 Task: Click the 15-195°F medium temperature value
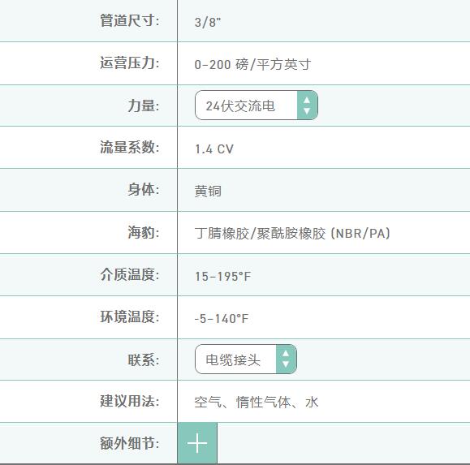(x=222, y=276)
